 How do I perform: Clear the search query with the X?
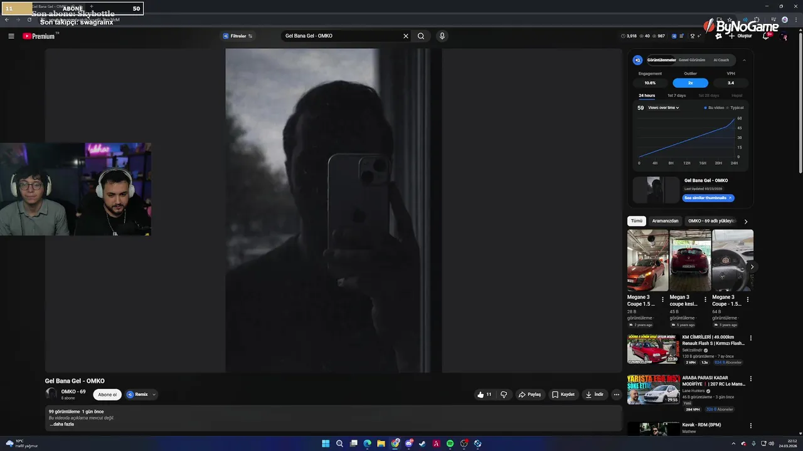point(406,36)
